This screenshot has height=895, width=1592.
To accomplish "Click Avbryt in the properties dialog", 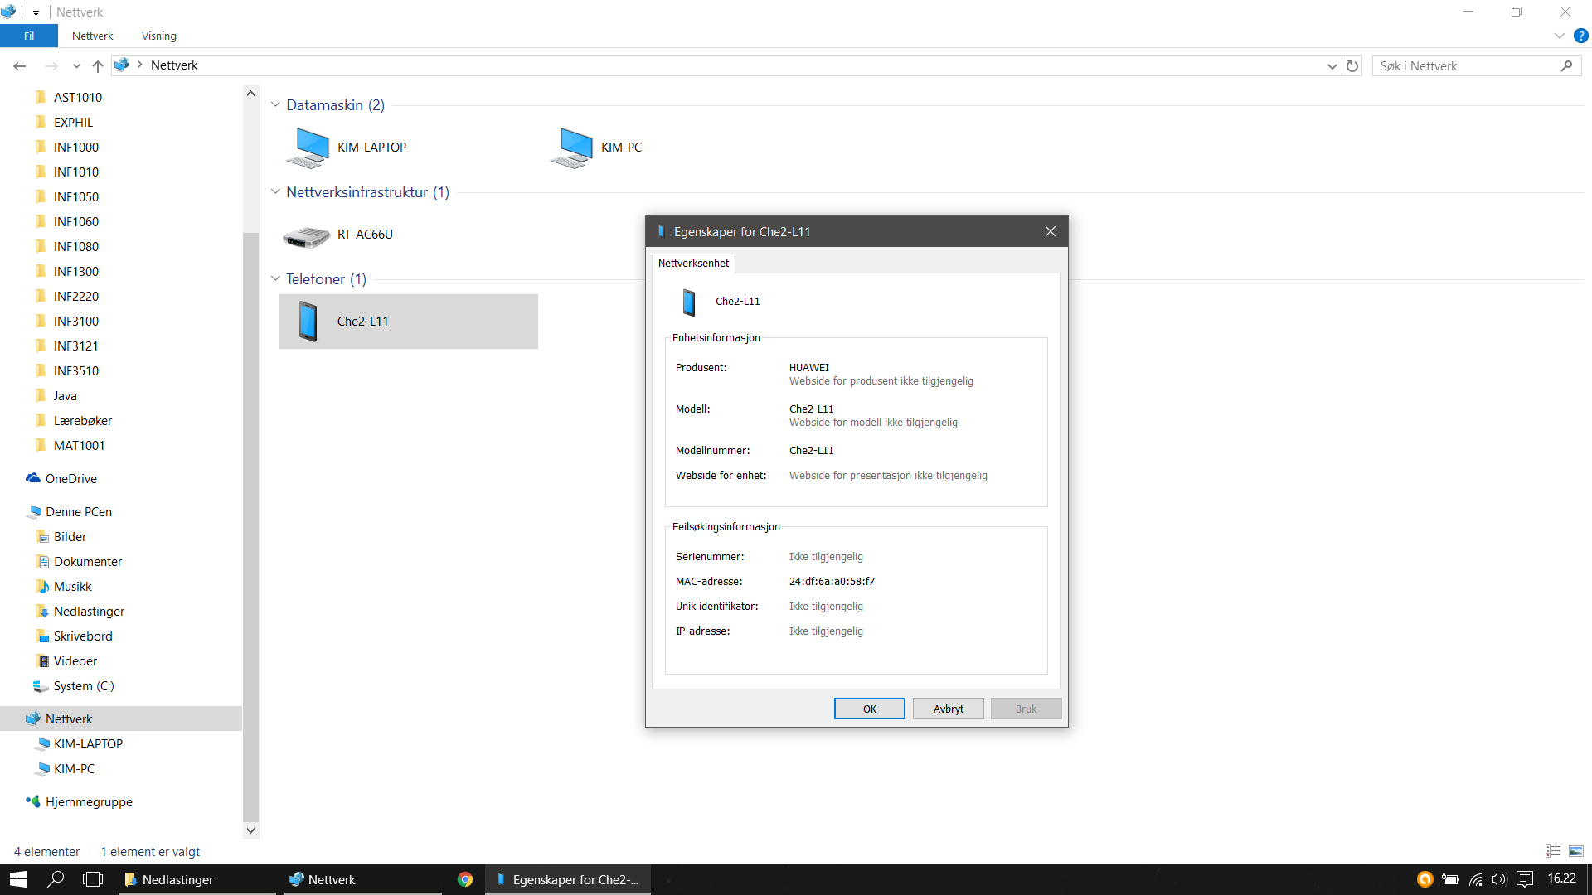I will click(948, 709).
